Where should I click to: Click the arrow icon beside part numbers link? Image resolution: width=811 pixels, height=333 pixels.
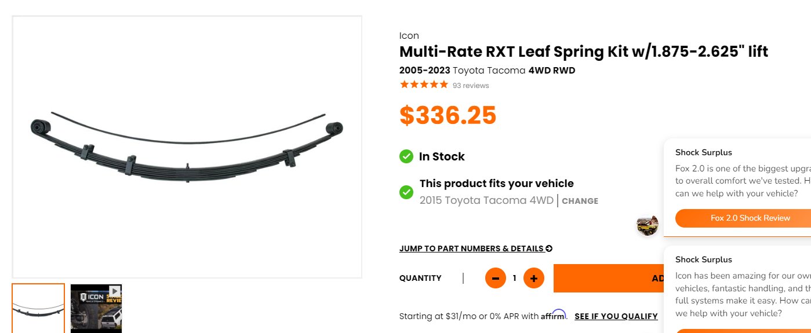pos(549,248)
